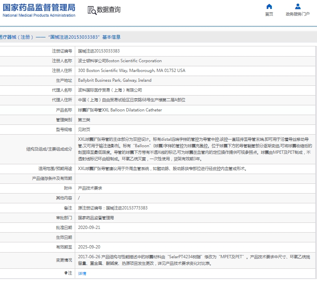Click the 数据查询 search document icon
This screenshot has height=281, width=317.
[x=92, y=10]
